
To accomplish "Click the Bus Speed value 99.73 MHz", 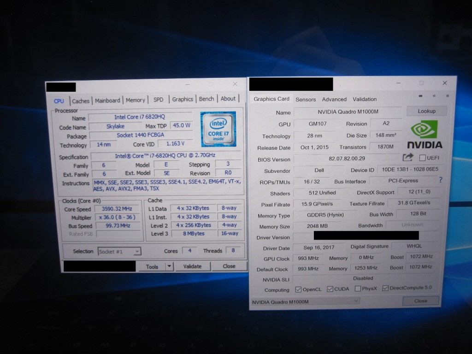I will tap(118, 225).
